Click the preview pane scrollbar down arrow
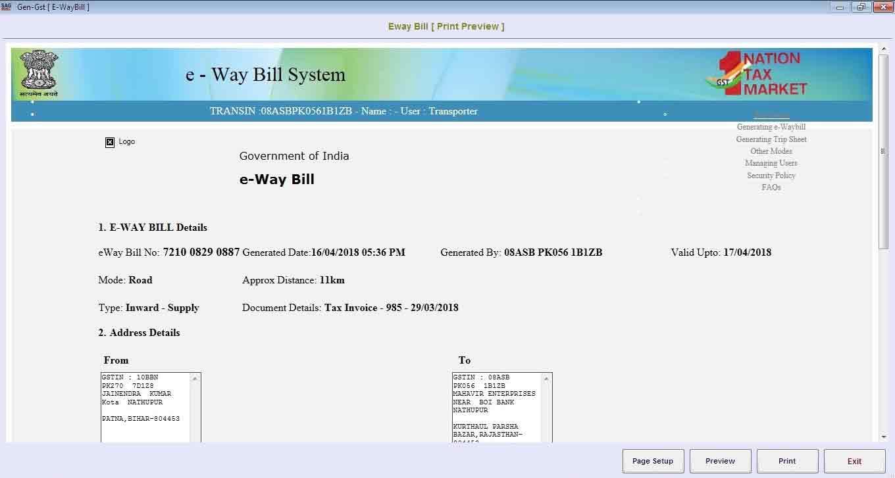 (x=884, y=437)
